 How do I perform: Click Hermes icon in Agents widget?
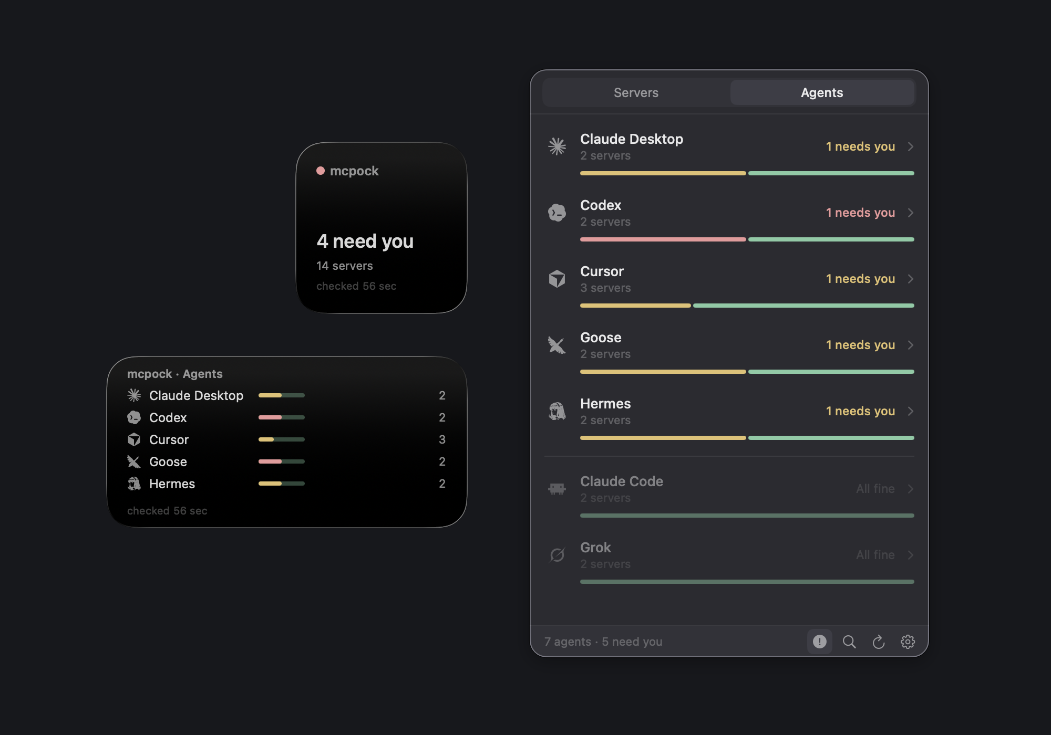pyautogui.click(x=134, y=484)
